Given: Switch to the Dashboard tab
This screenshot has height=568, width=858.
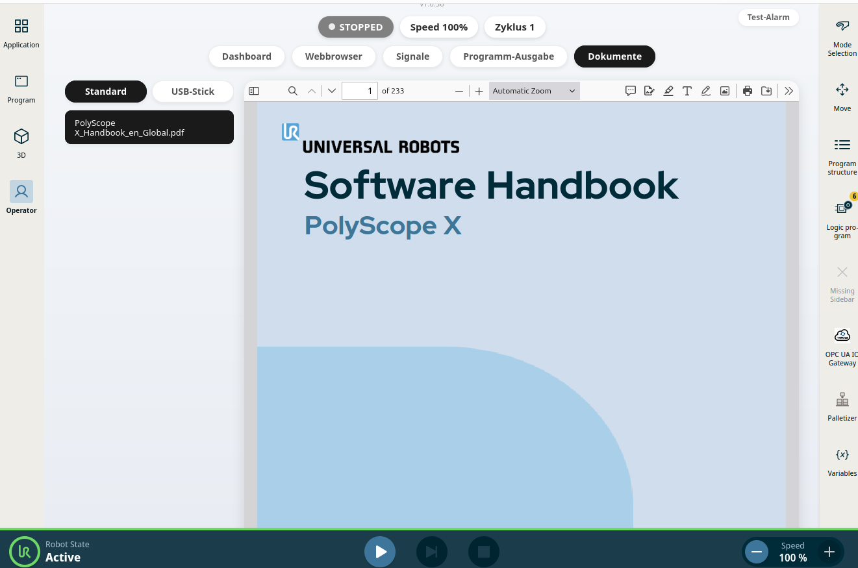Looking at the screenshot, I should pyautogui.click(x=247, y=56).
